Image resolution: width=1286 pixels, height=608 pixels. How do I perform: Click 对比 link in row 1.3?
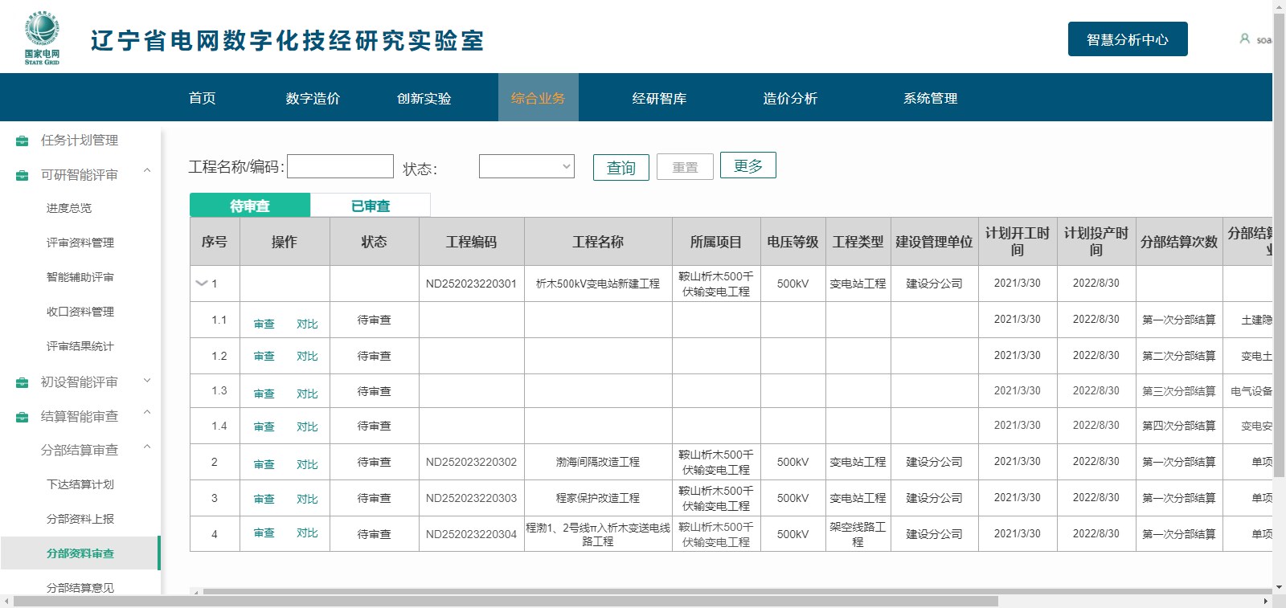[x=307, y=394]
